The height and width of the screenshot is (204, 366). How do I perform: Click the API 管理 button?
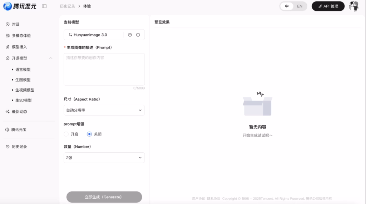point(328,6)
